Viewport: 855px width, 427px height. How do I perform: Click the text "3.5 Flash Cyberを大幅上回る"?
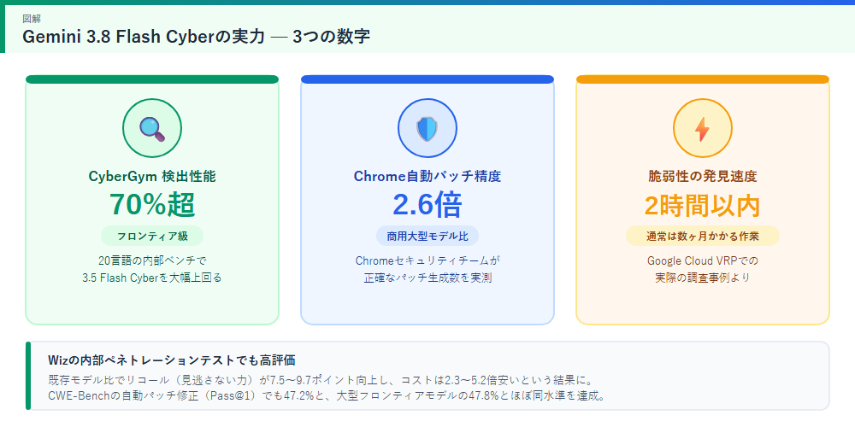coord(152,278)
